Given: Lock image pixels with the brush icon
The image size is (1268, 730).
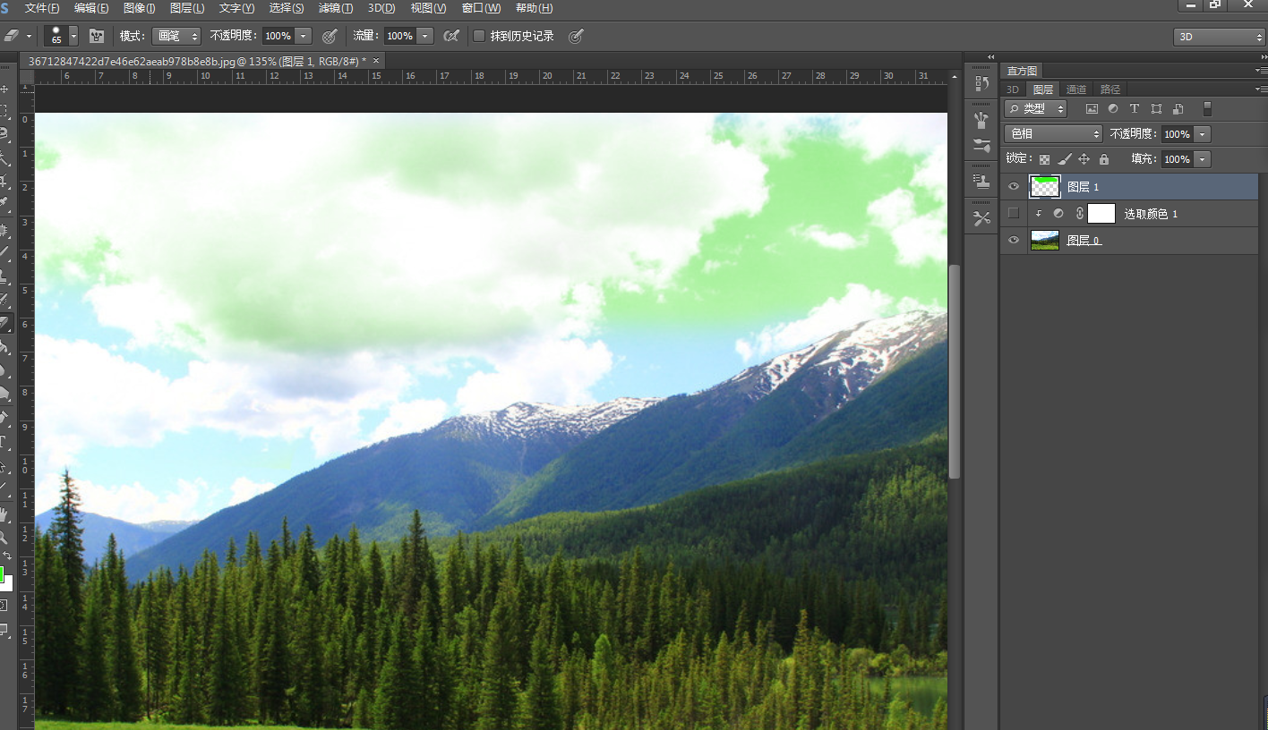Looking at the screenshot, I should coord(1064,159).
